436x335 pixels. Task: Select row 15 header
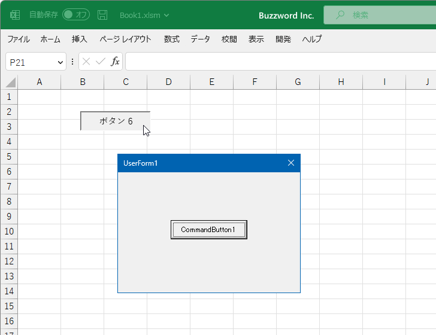pos(9,306)
